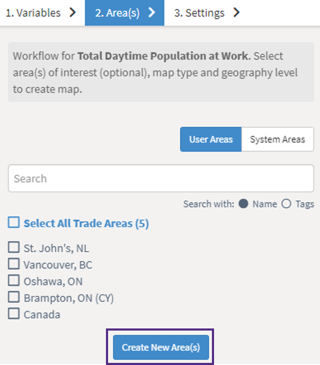Click the Name radio label
Screen dimensions: 320x365
265,204
